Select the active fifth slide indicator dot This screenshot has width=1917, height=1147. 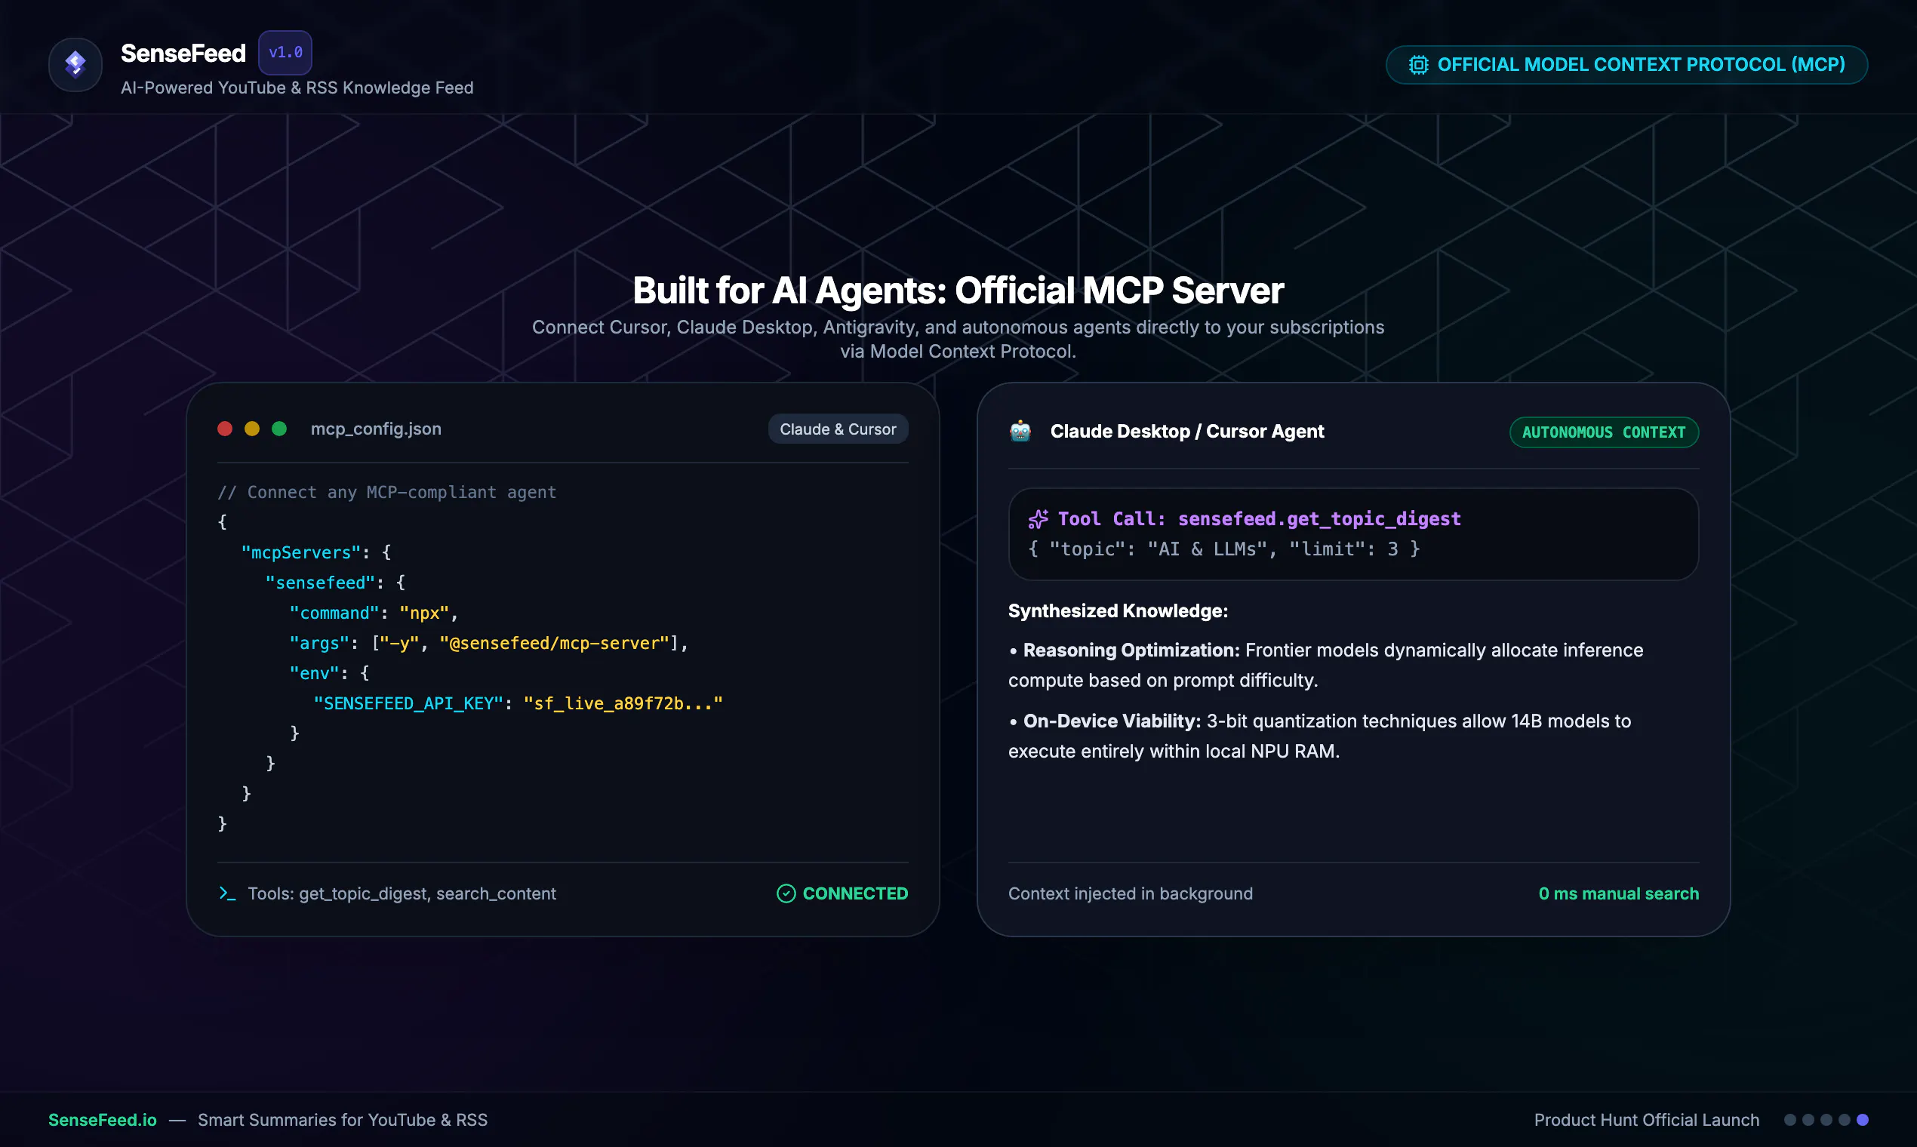(1863, 1120)
